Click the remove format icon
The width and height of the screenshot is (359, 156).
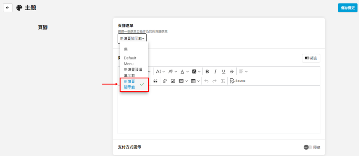(222, 81)
